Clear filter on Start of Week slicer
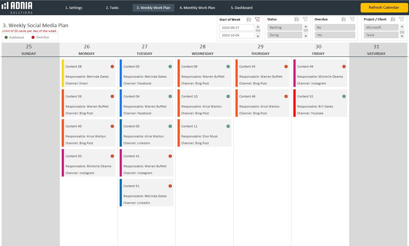 pos(257,20)
